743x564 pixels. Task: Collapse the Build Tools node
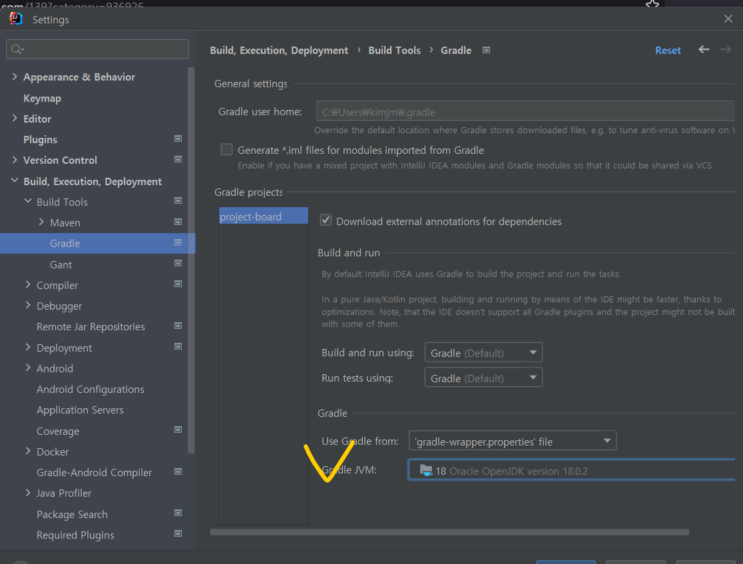pos(28,201)
